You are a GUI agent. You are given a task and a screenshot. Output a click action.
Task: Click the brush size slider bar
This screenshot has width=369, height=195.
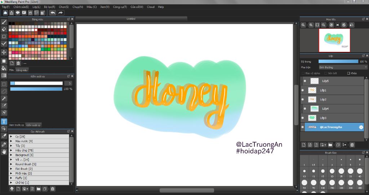tap(36, 83)
